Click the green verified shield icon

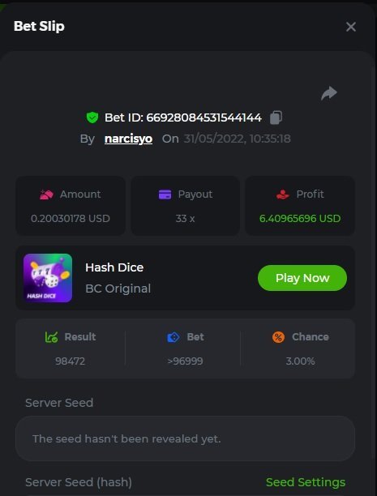92,118
